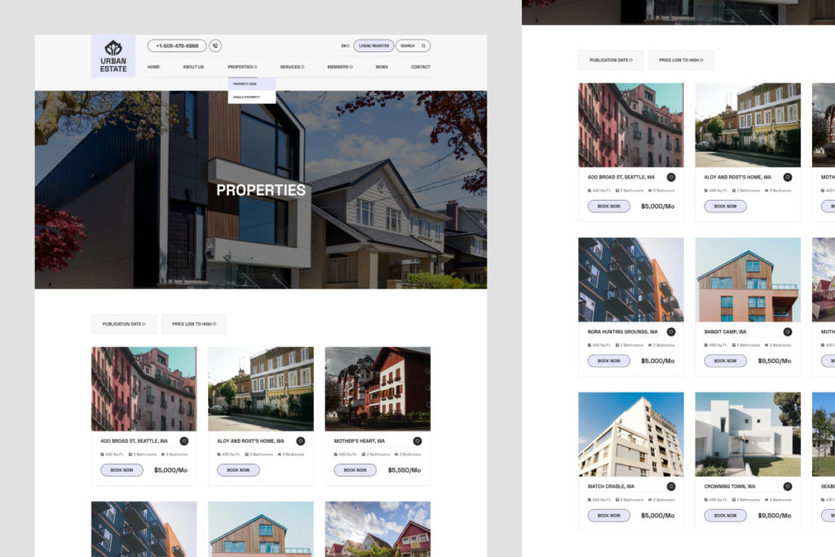Open Aloy and Rost's Home photo, right page

coord(748,125)
